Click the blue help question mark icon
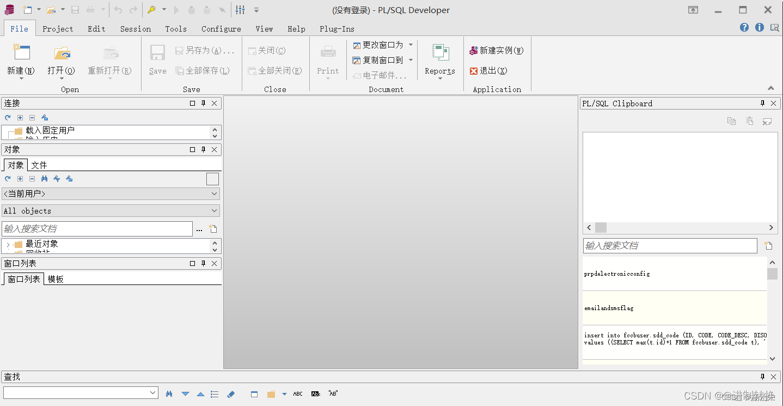783x406 pixels. 744,28
